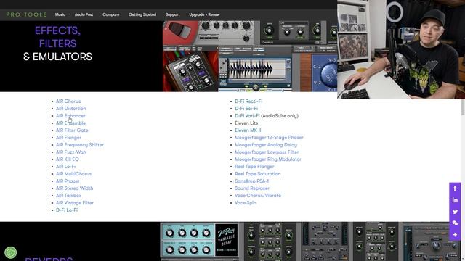The height and width of the screenshot is (261, 465).
Task: Open the D-Fi Sci-Fi link
Action: click(x=246, y=109)
